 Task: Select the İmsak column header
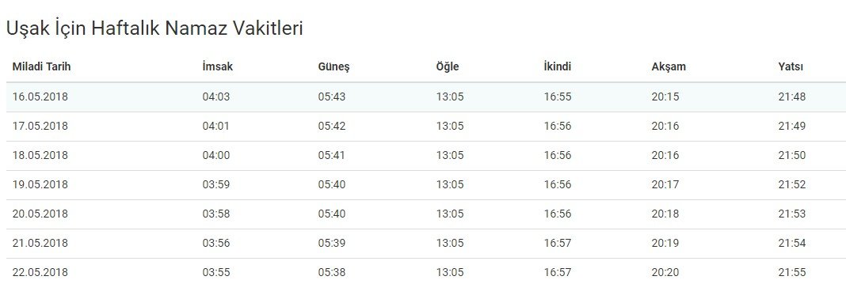(217, 66)
